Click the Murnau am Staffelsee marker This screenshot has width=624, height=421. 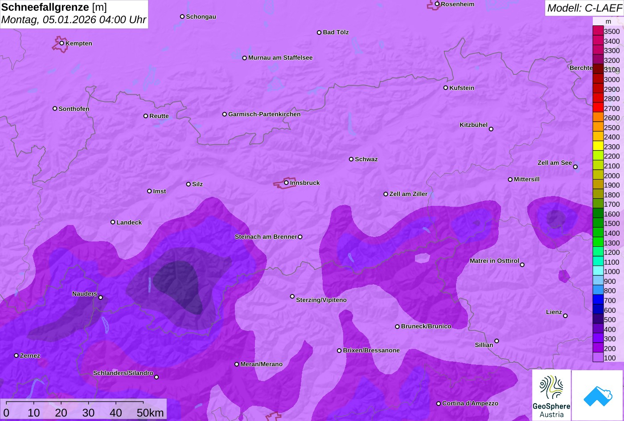pos(245,58)
